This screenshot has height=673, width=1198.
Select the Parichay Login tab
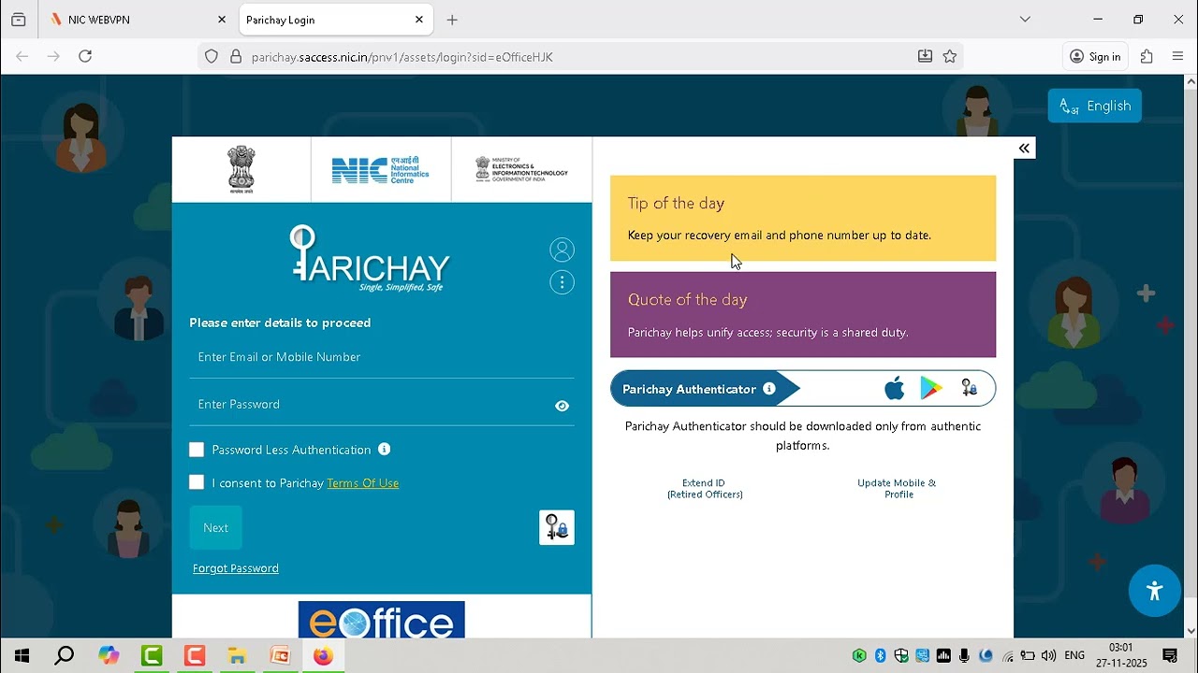tap(335, 20)
